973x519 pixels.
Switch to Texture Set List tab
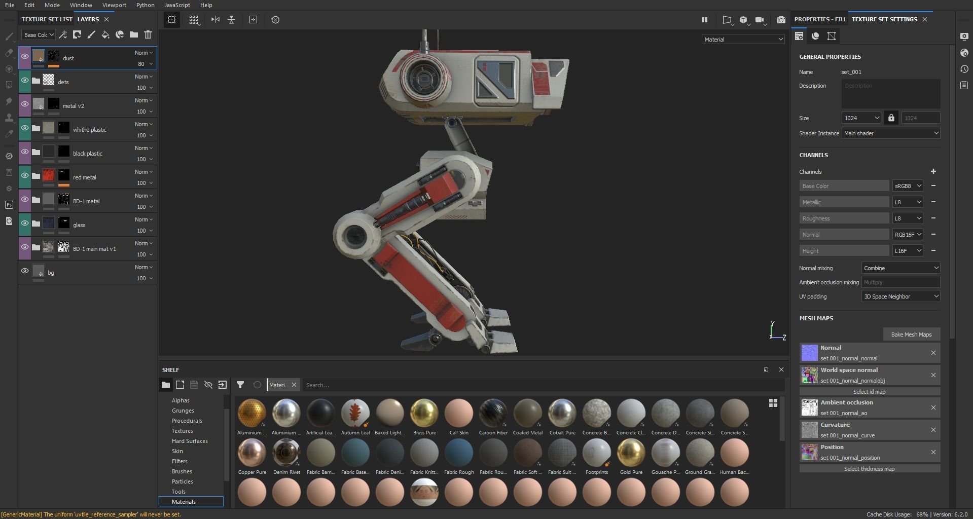(47, 19)
